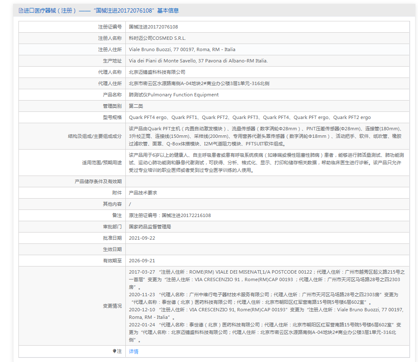Click the model list starting with Quark PFT4 ergo
Screen dimensions: 418x362
coord(249,117)
